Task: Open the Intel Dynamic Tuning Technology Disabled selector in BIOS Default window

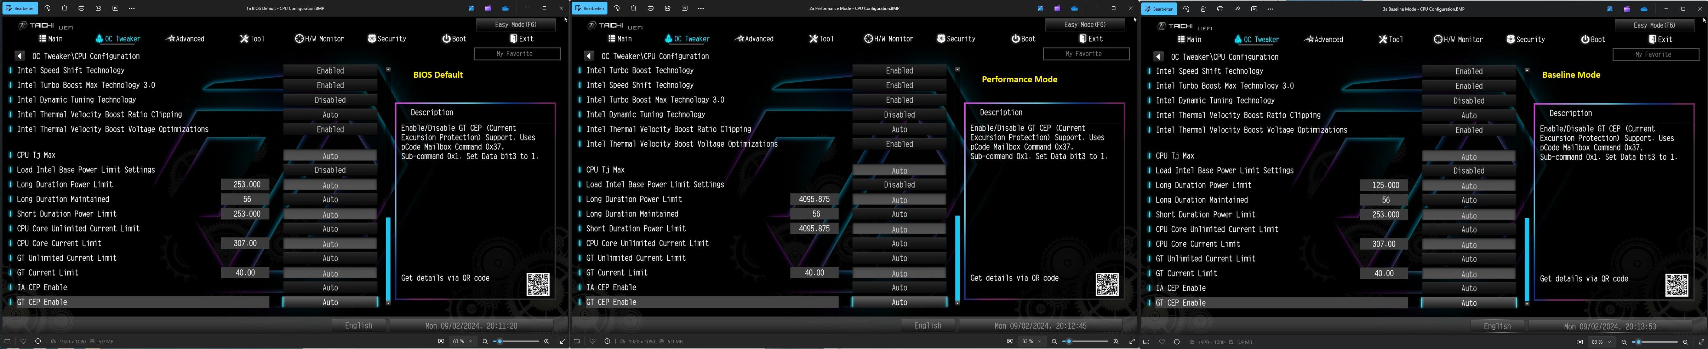Action: point(330,100)
